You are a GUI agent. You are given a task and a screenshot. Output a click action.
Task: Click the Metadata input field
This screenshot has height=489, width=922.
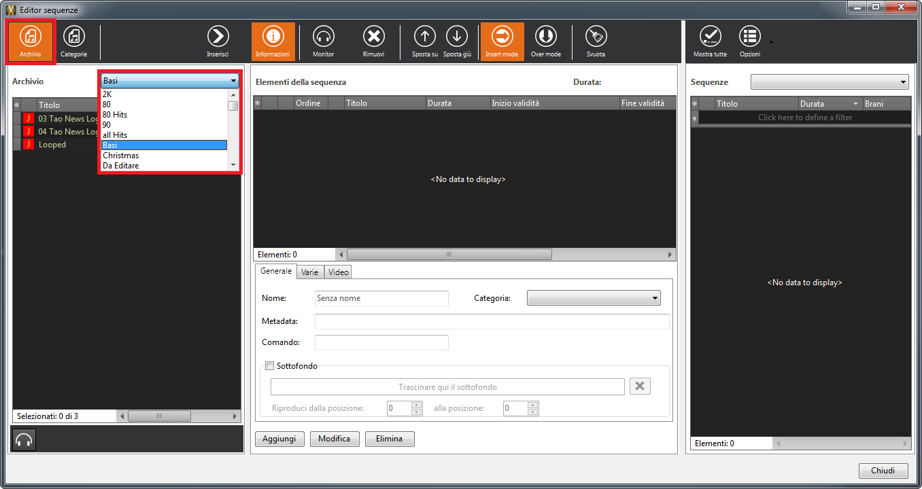tap(492, 321)
